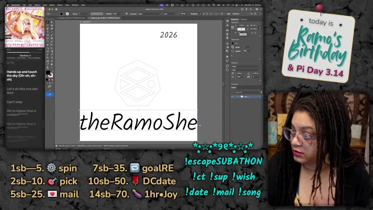Click the fx effects icon in Appearance
Image resolution: width=373 pixels, height=210 pixels.
tap(232, 56)
